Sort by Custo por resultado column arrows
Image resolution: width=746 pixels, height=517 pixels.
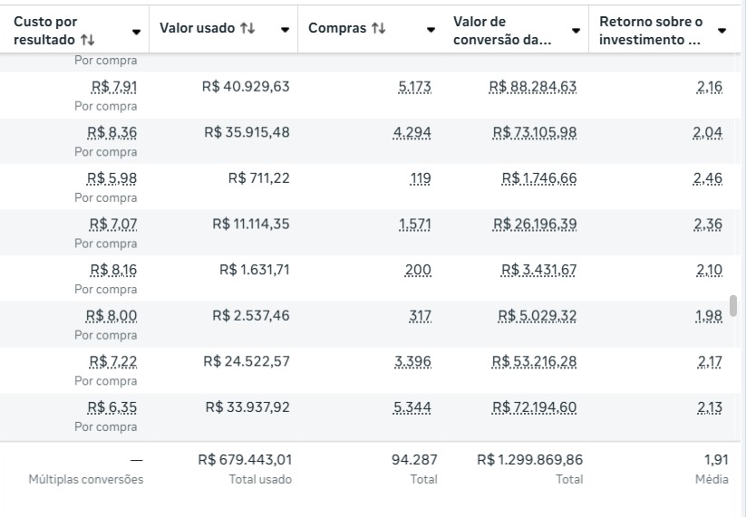[88, 40]
